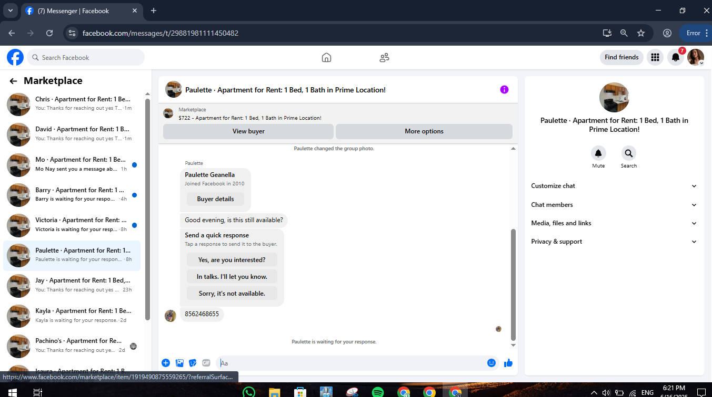Viewport: 712px width, 397px height.
Task: Open Jay apartment conversation
Action: coord(72,285)
